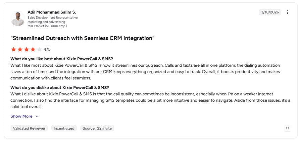The width and height of the screenshot is (300, 142).
Task: Click the empty gray fifth star
Action: click(39, 49)
